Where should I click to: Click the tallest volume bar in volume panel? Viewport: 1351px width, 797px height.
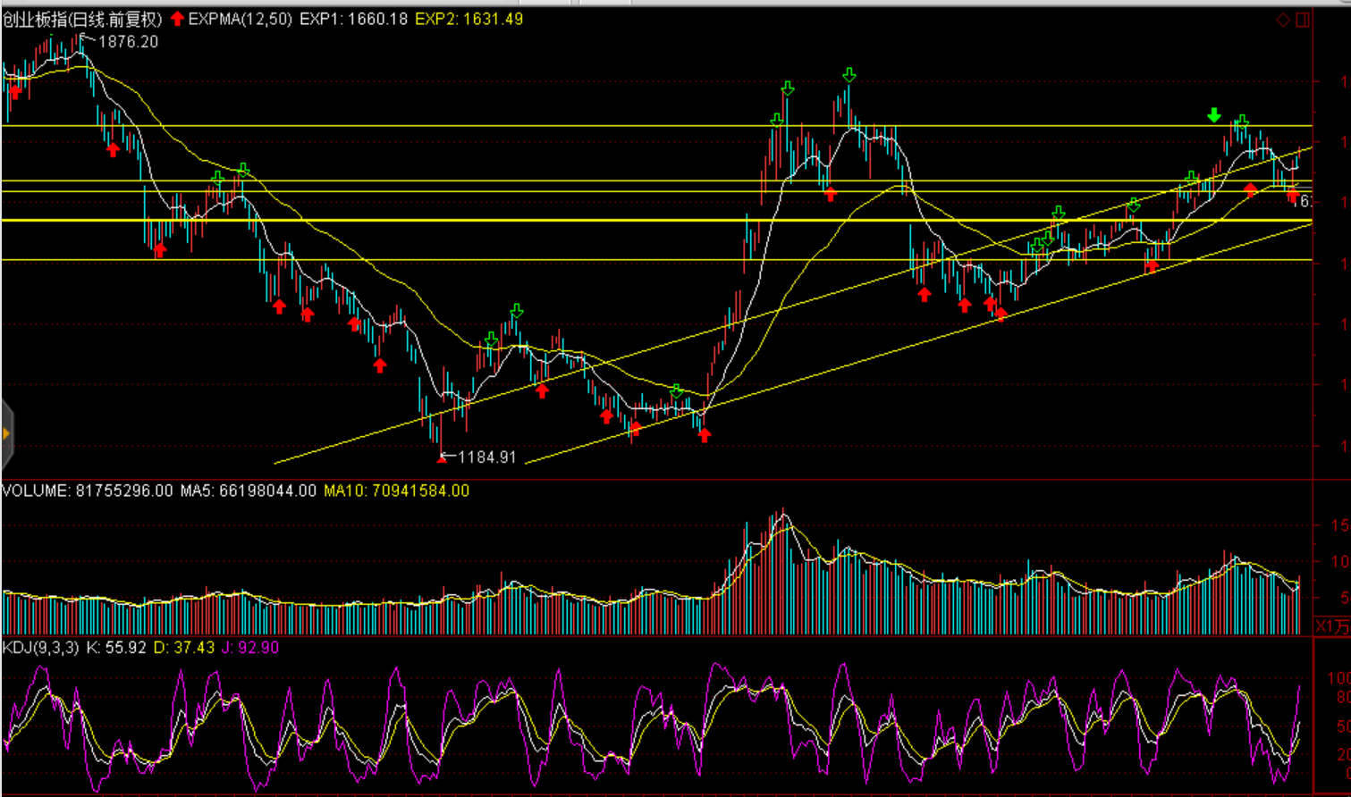point(784,572)
